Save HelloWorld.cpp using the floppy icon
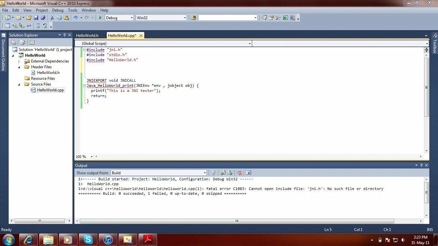This screenshot has height=246, width=438. pyautogui.click(x=36, y=18)
